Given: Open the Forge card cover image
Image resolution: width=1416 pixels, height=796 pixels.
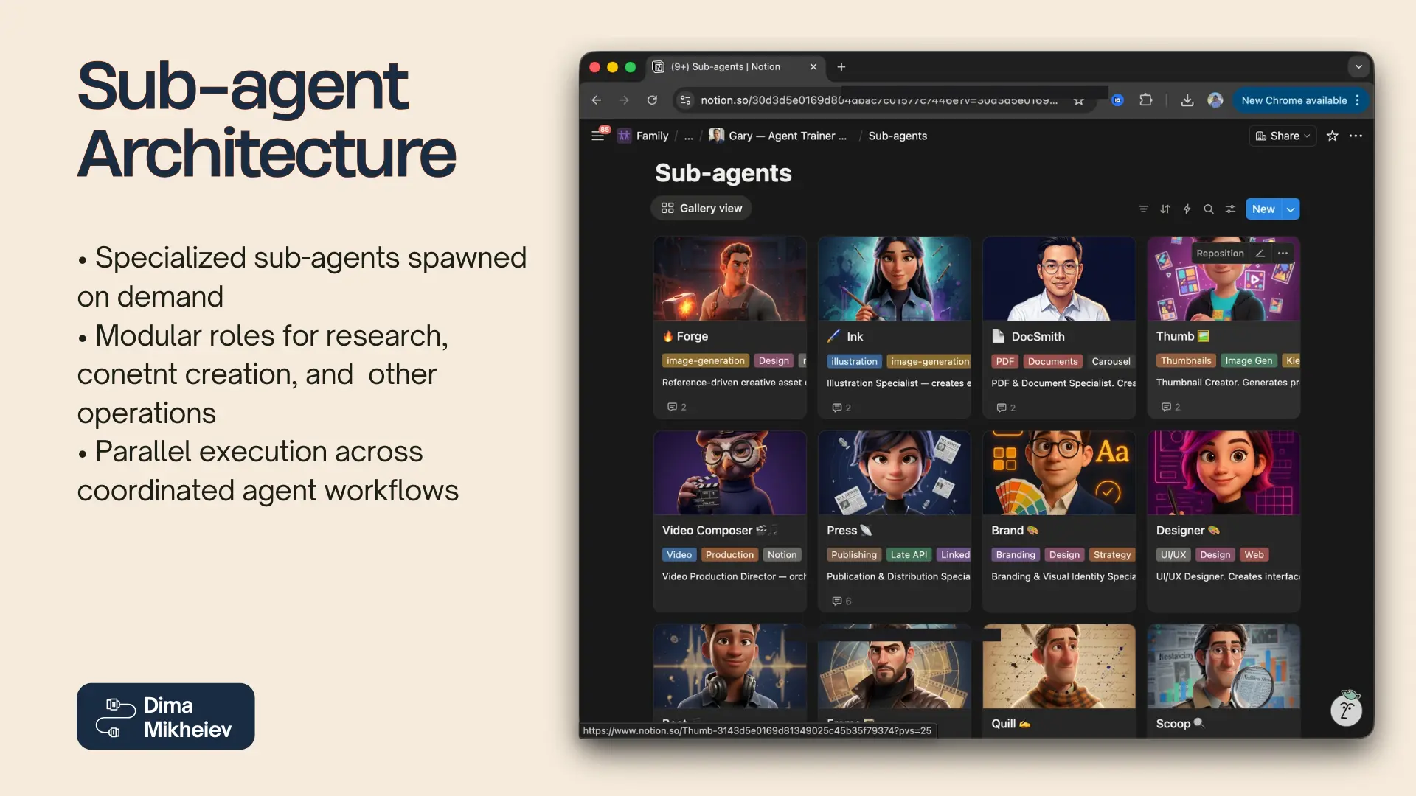Looking at the screenshot, I should coord(729,279).
